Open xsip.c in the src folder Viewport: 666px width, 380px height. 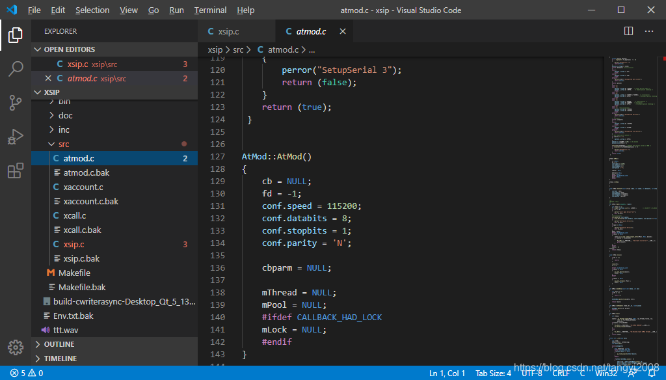pyautogui.click(x=114, y=244)
